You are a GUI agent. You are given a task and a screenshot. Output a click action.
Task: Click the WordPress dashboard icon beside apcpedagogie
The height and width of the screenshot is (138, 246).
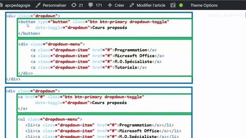(1, 5)
